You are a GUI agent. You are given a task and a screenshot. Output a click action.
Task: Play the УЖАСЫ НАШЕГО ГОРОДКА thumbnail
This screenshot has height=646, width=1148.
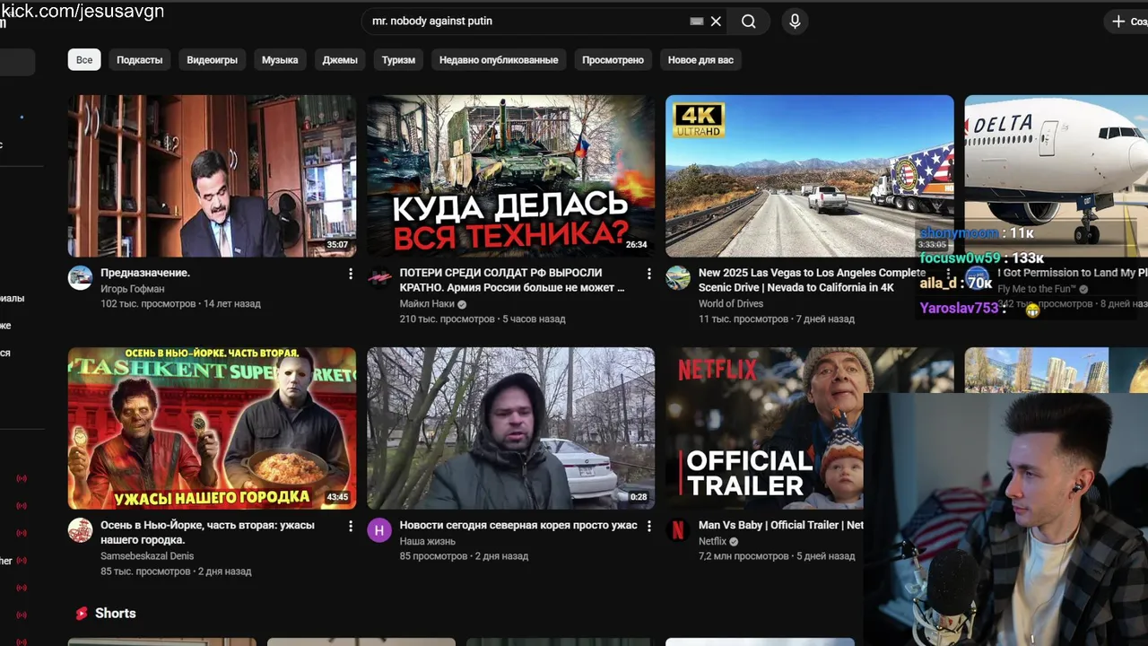(212, 429)
